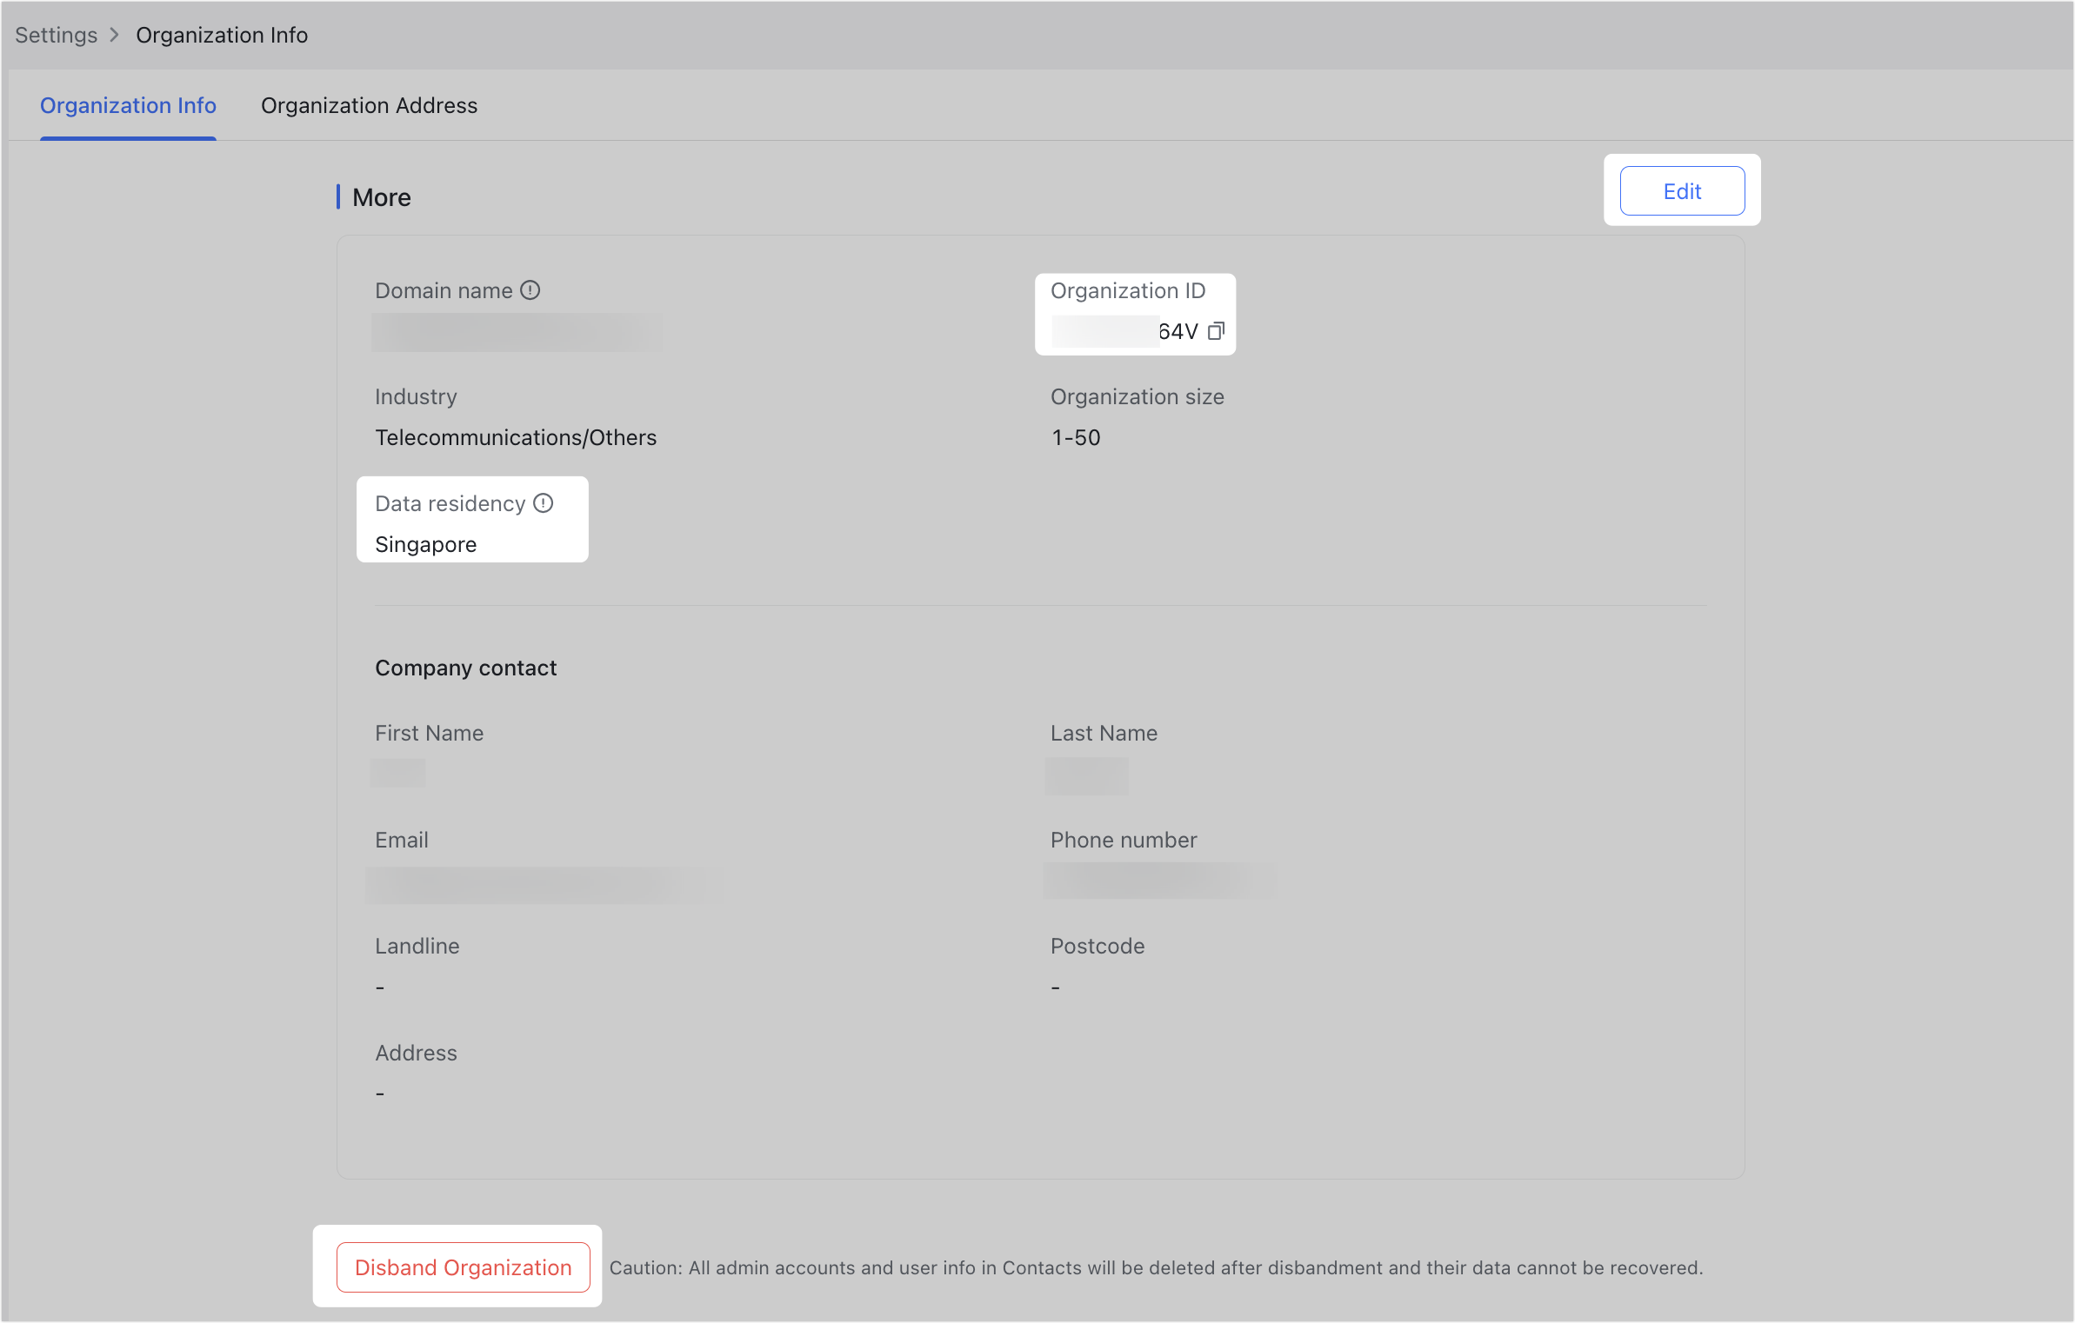Click the caution text about disbandment
The height and width of the screenshot is (1323, 2075).
coord(1157,1267)
